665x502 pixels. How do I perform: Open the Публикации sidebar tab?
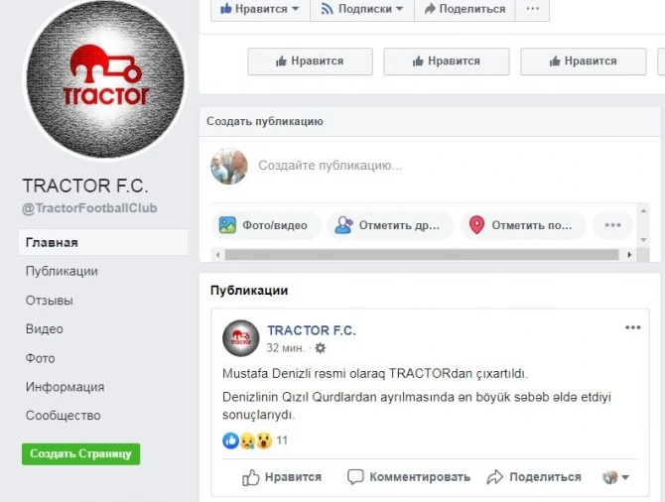pyautogui.click(x=62, y=272)
